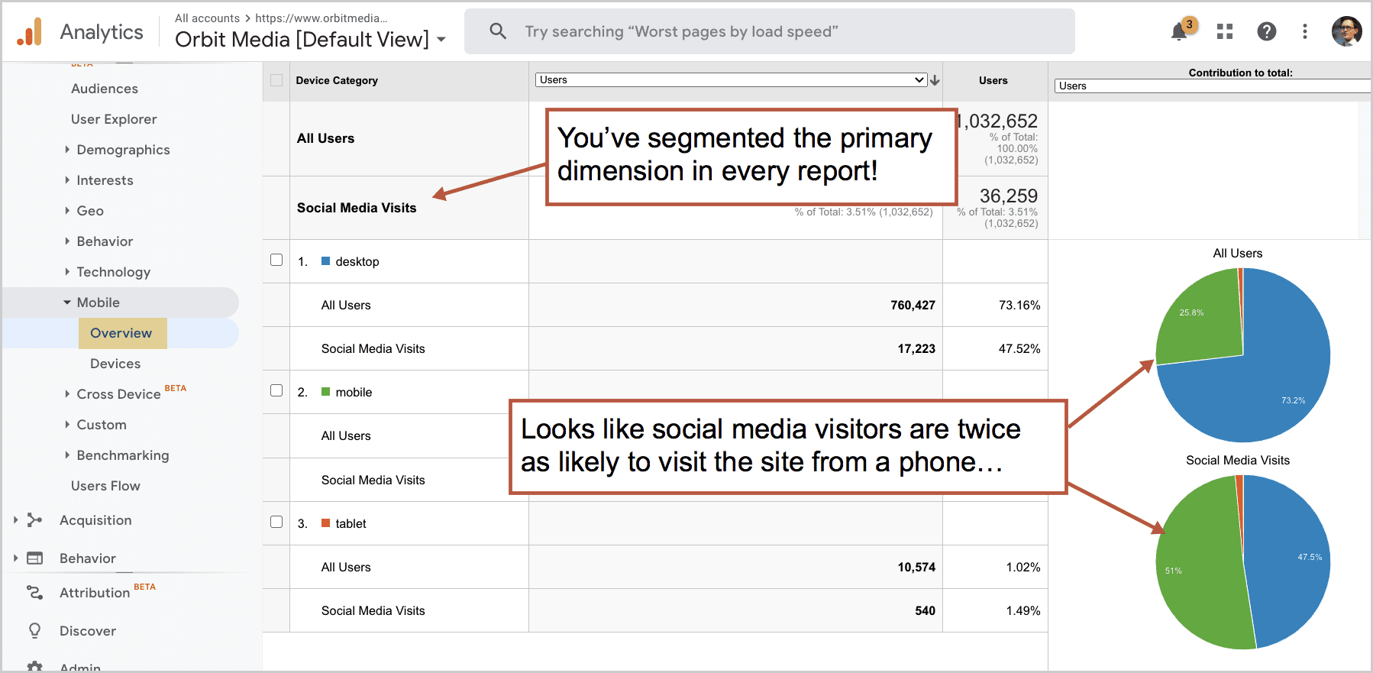Toggle the select-all checkbox in table header
The height and width of the screenshot is (673, 1373).
pos(276,80)
